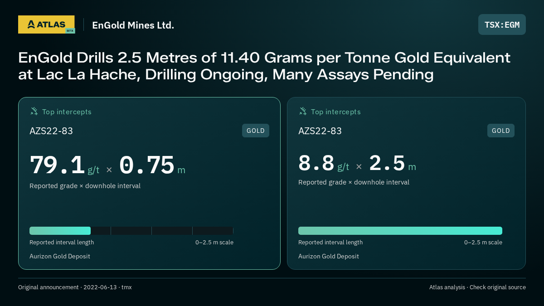
Task: Click the fully filled interval bar in the right card
Action: (x=400, y=231)
